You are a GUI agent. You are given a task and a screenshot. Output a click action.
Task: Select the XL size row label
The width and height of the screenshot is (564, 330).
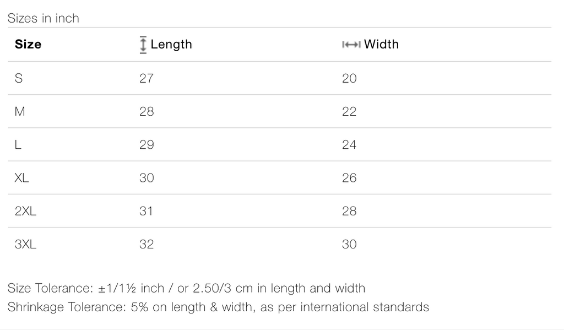tap(22, 178)
